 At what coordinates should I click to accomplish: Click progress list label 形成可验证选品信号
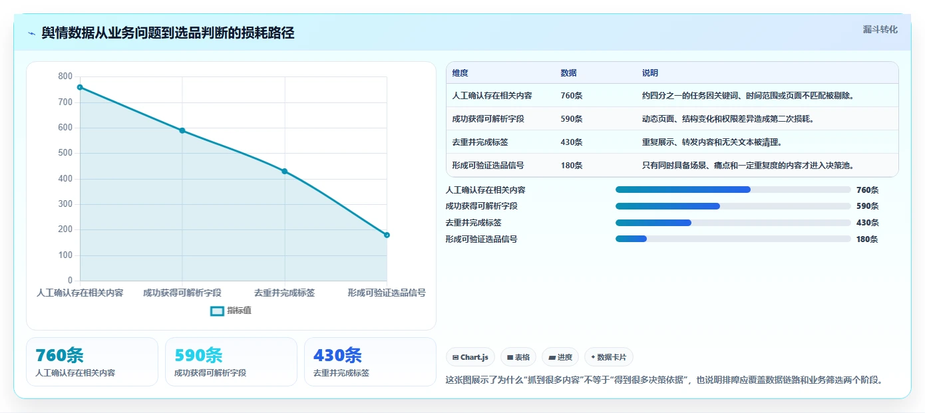tap(481, 239)
